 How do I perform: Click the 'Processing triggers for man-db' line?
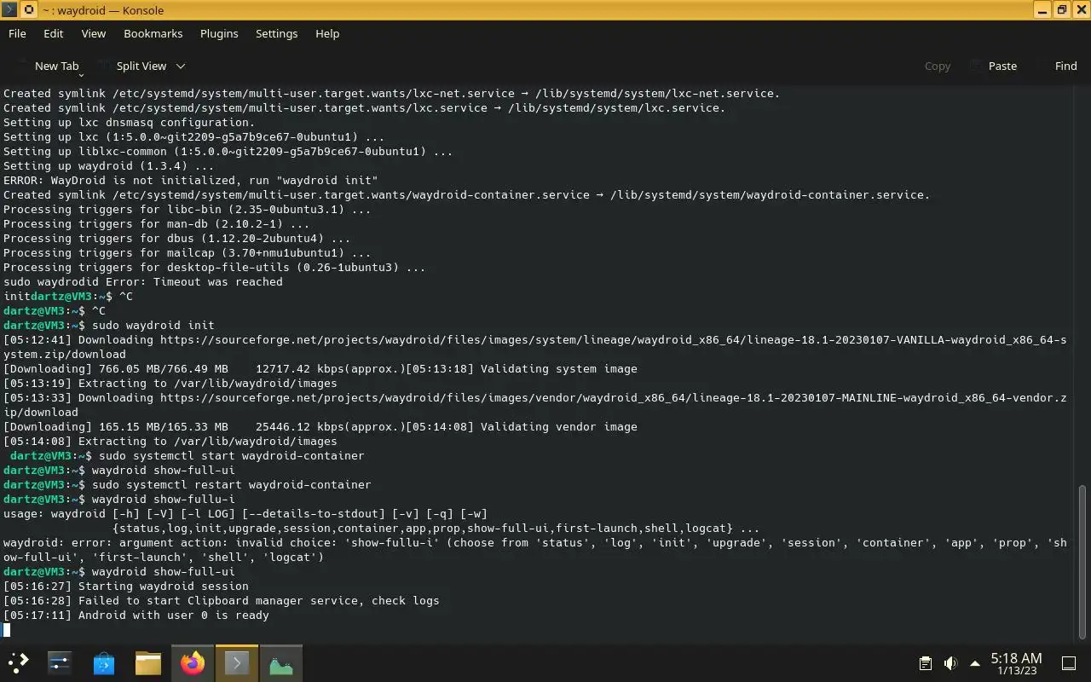(157, 223)
